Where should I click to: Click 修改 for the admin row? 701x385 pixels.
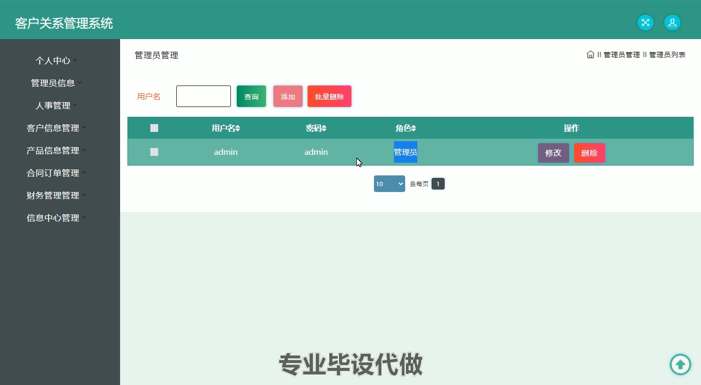(554, 153)
